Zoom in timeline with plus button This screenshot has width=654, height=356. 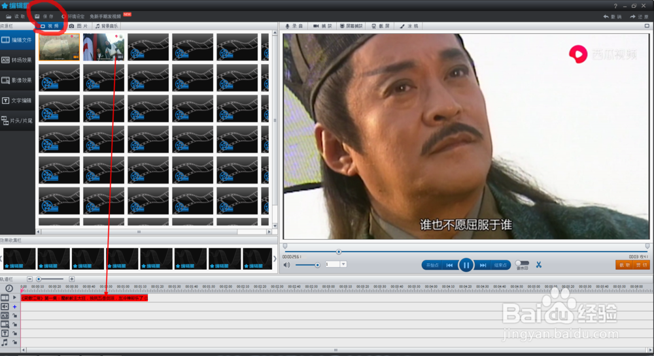pos(72,279)
